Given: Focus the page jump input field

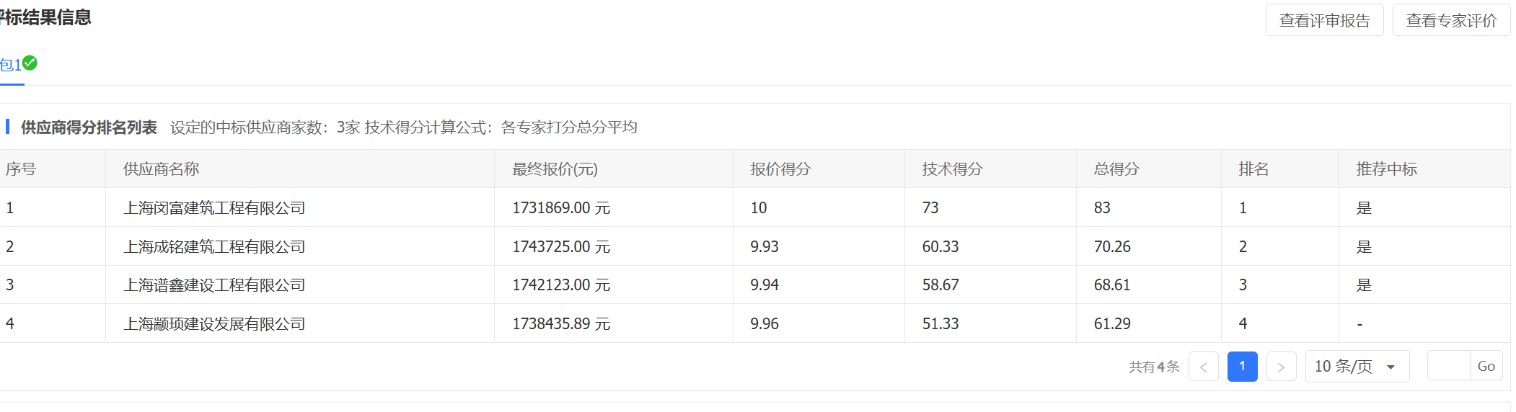Looking at the screenshot, I should click(x=1448, y=366).
